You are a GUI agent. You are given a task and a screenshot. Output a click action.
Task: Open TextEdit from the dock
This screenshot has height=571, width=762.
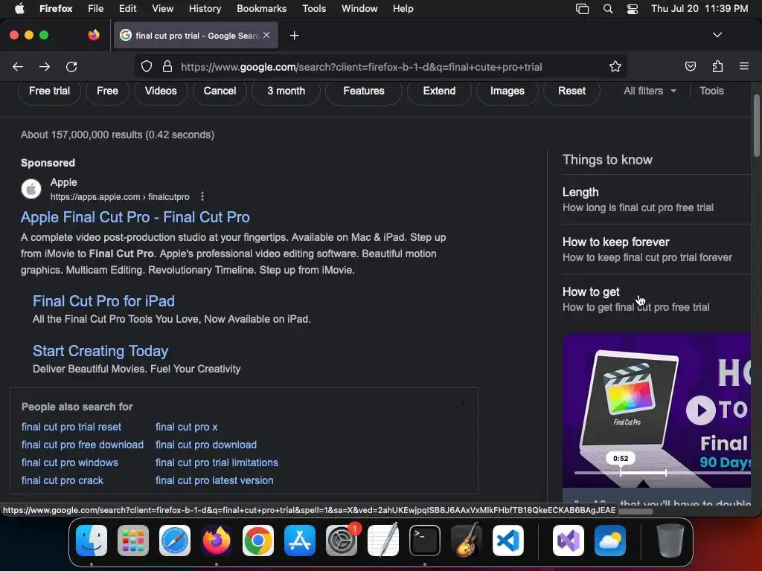[x=383, y=541]
